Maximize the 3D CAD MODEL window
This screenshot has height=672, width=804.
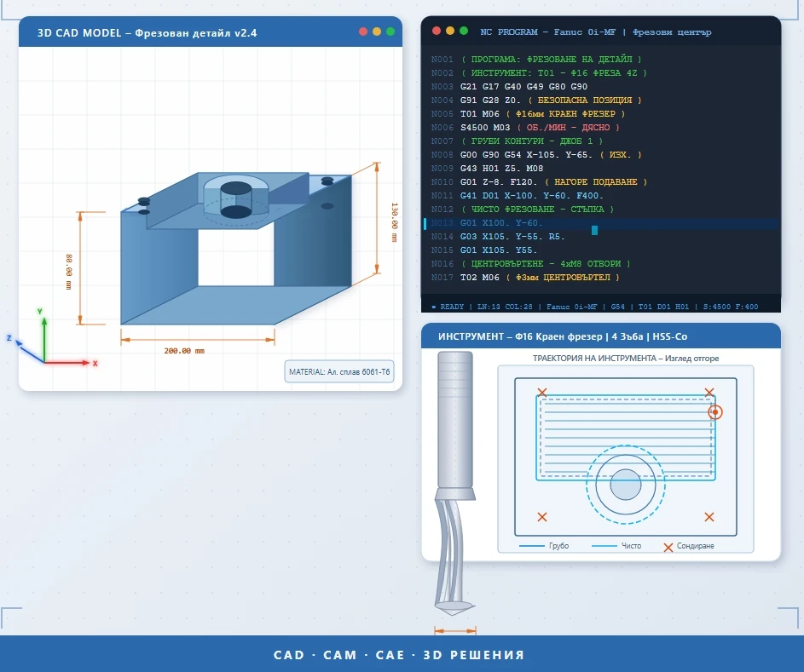click(390, 32)
